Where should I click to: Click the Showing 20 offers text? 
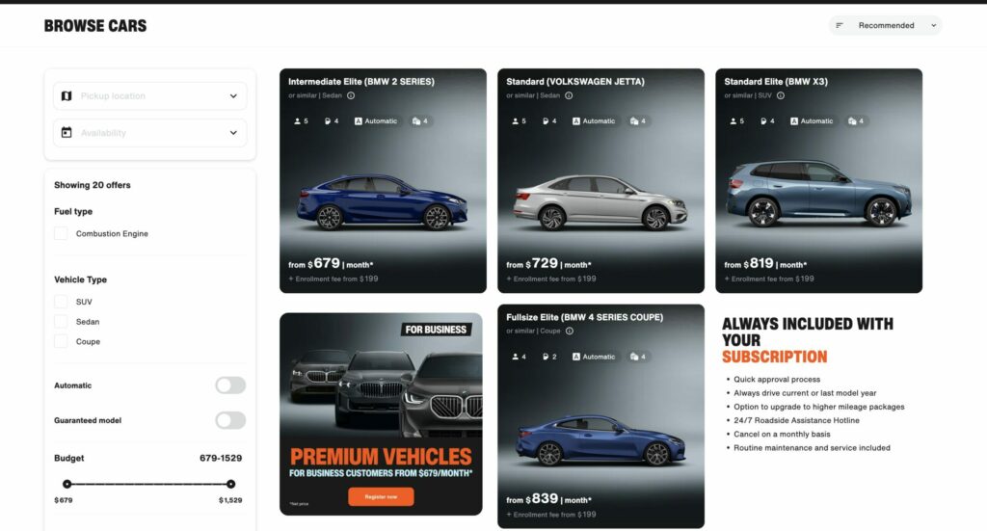(92, 185)
